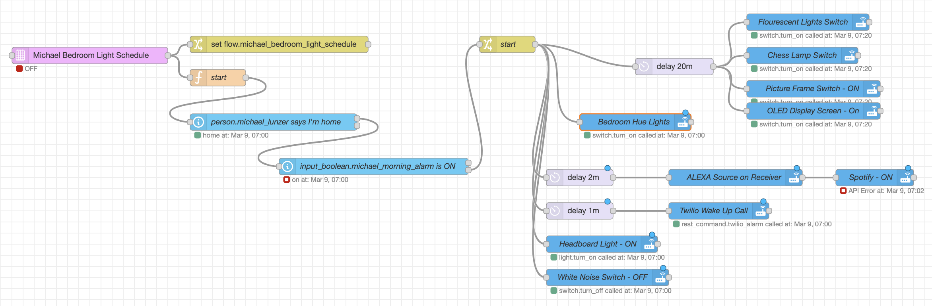This screenshot has width=932, height=306.
Task: Click the service icon on Spotify - ON node
Action: [x=905, y=178]
